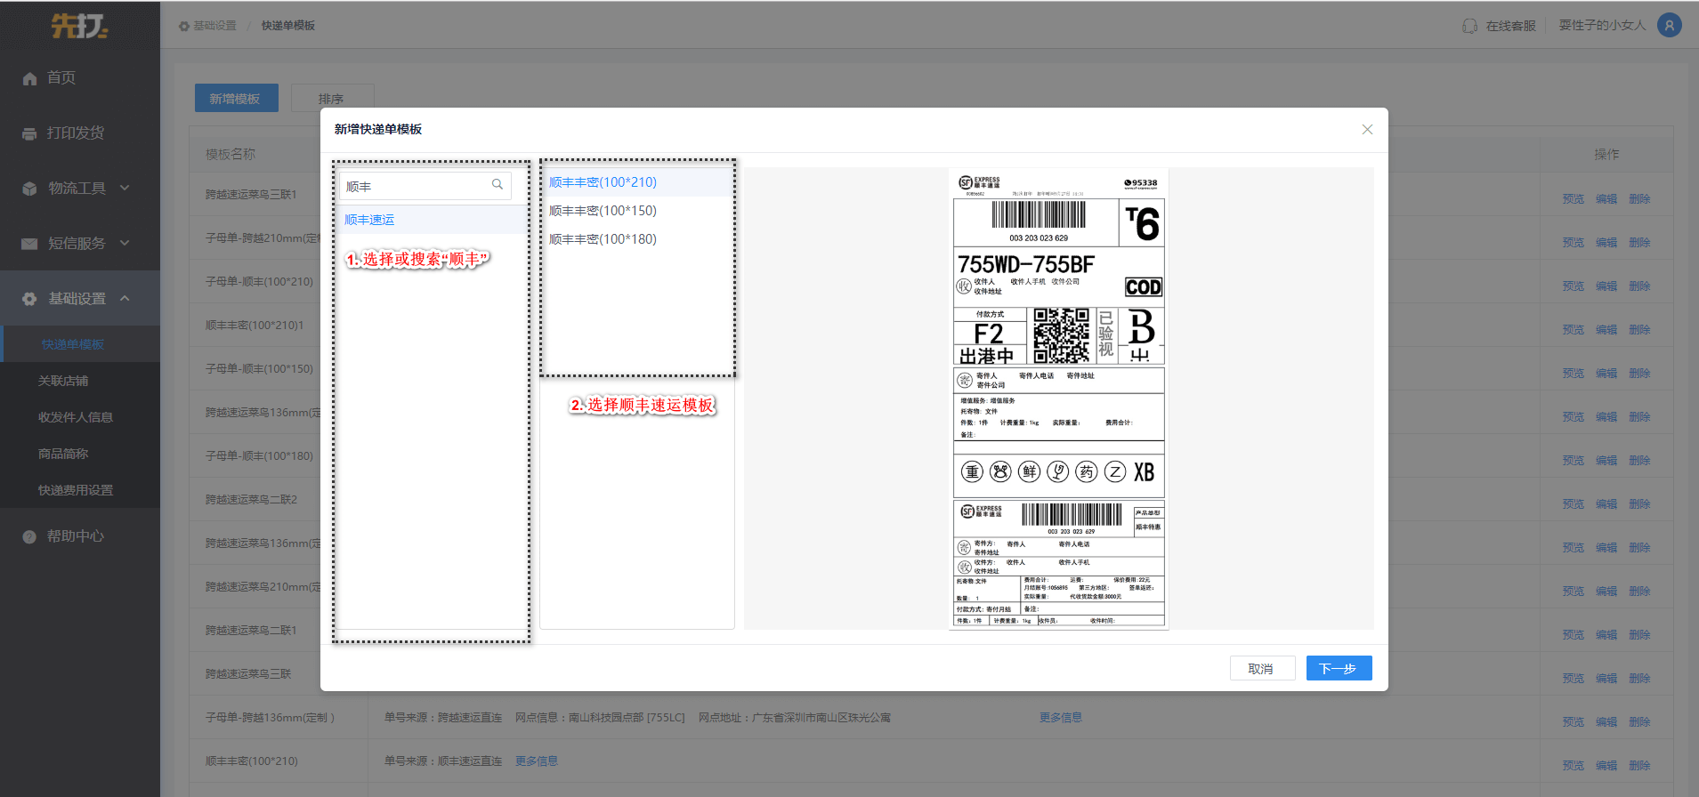Click the printer icon beside 打印发货
1699x797 pixels.
(29, 133)
